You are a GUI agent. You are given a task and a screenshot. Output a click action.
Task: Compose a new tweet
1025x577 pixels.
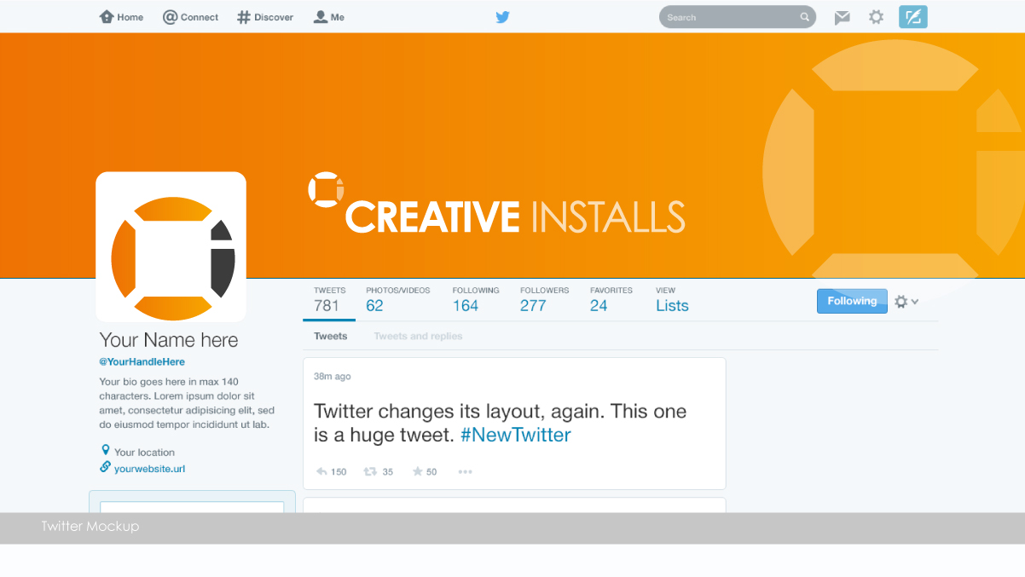click(913, 17)
